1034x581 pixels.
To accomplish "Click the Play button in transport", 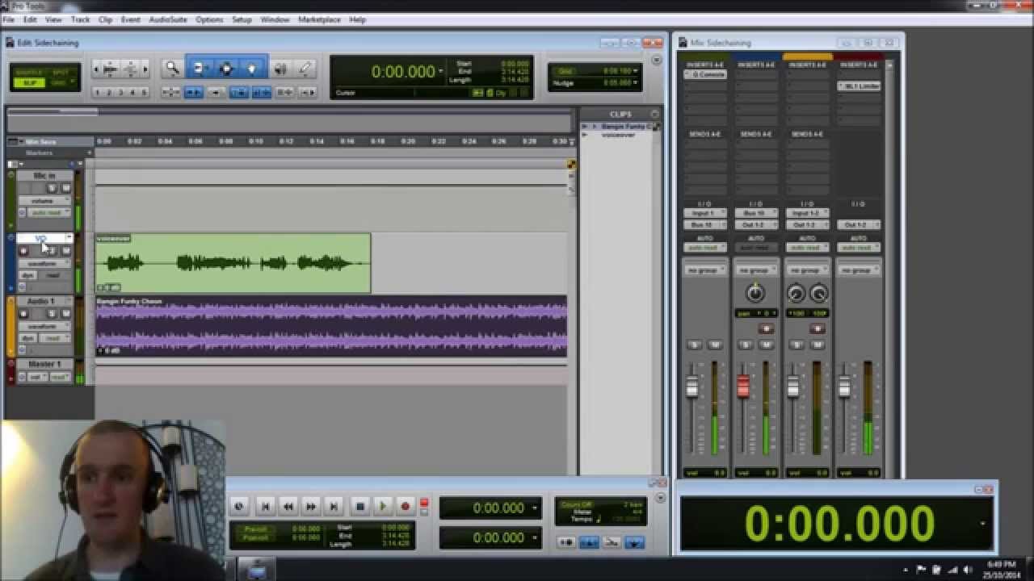I will (x=383, y=507).
